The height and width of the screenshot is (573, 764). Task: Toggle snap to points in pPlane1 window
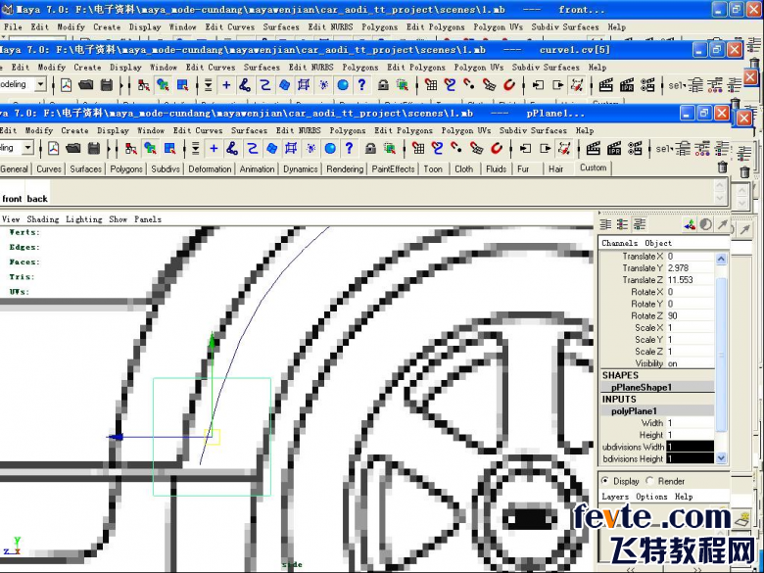(456, 148)
